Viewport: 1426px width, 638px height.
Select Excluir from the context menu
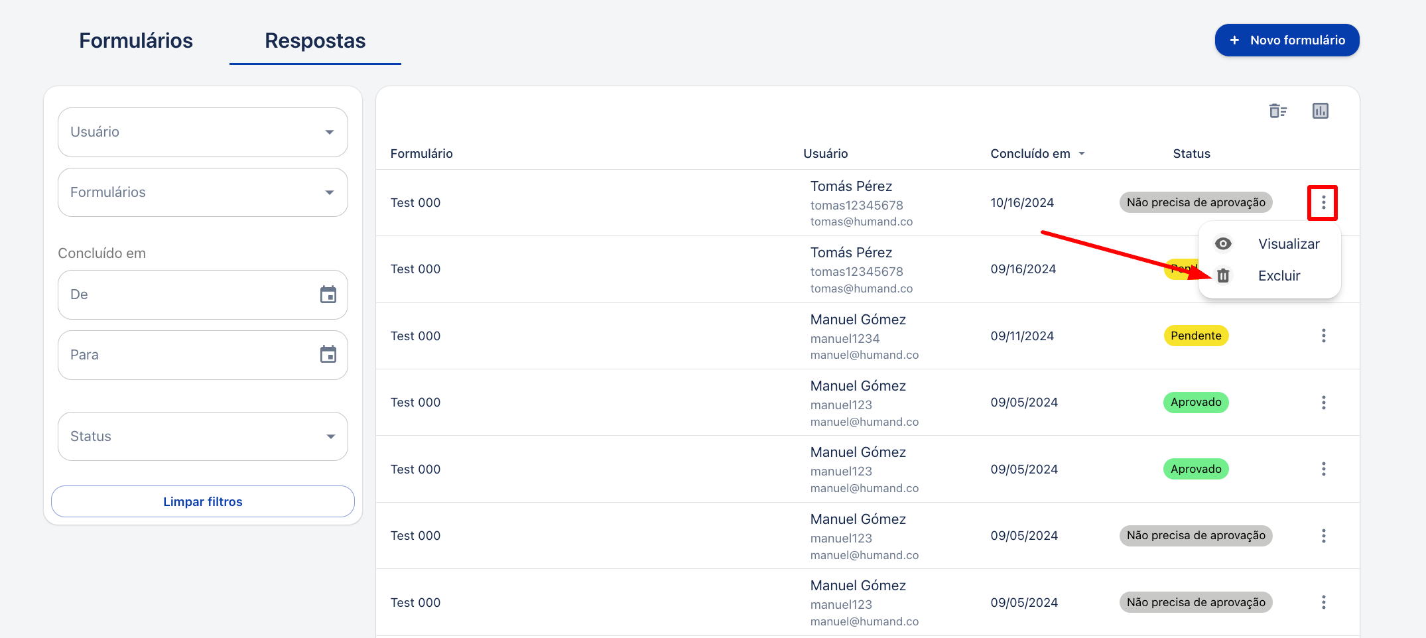click(1269, 275)
